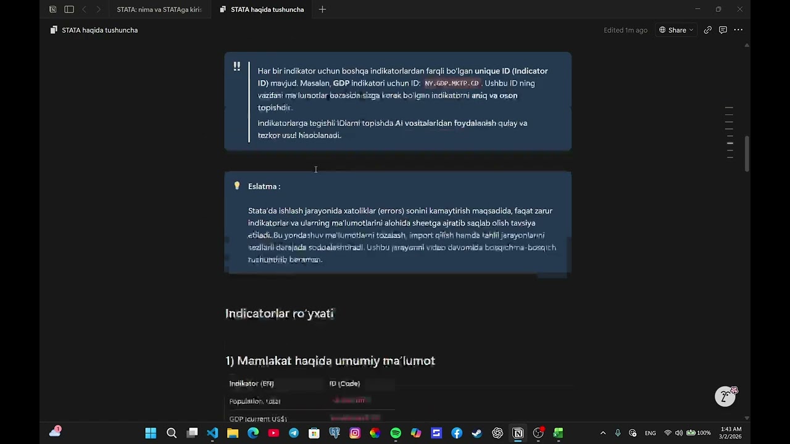Open PostgreSQL pgAdmin elephant icon
Image resolution: width=790 pixels, height=444 pixels.
coord(335,433)
